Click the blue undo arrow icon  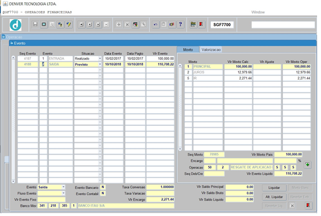155,25
